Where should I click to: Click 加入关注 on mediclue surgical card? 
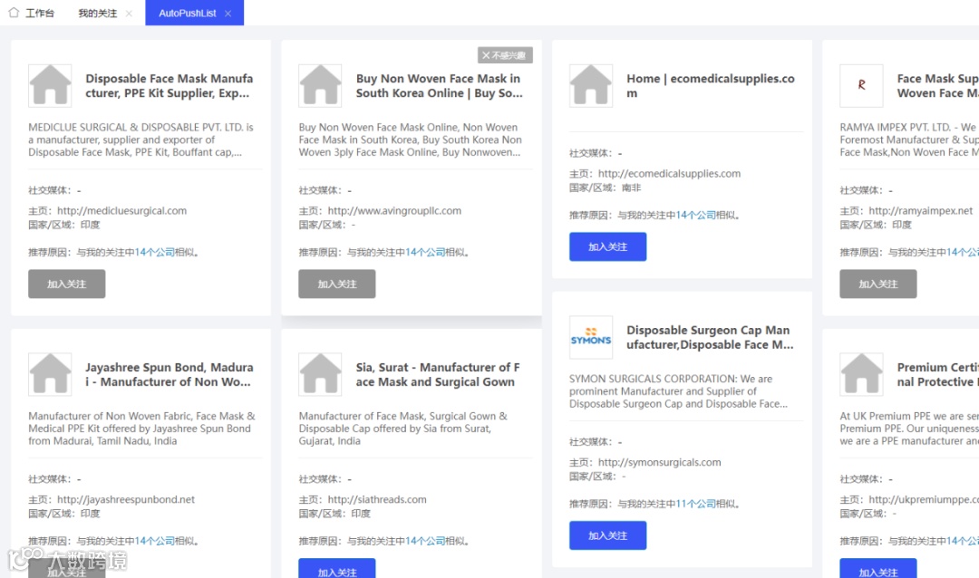point(67,284)
